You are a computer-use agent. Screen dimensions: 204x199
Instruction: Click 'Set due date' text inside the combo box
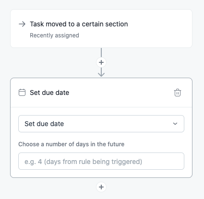click(44, 124)
